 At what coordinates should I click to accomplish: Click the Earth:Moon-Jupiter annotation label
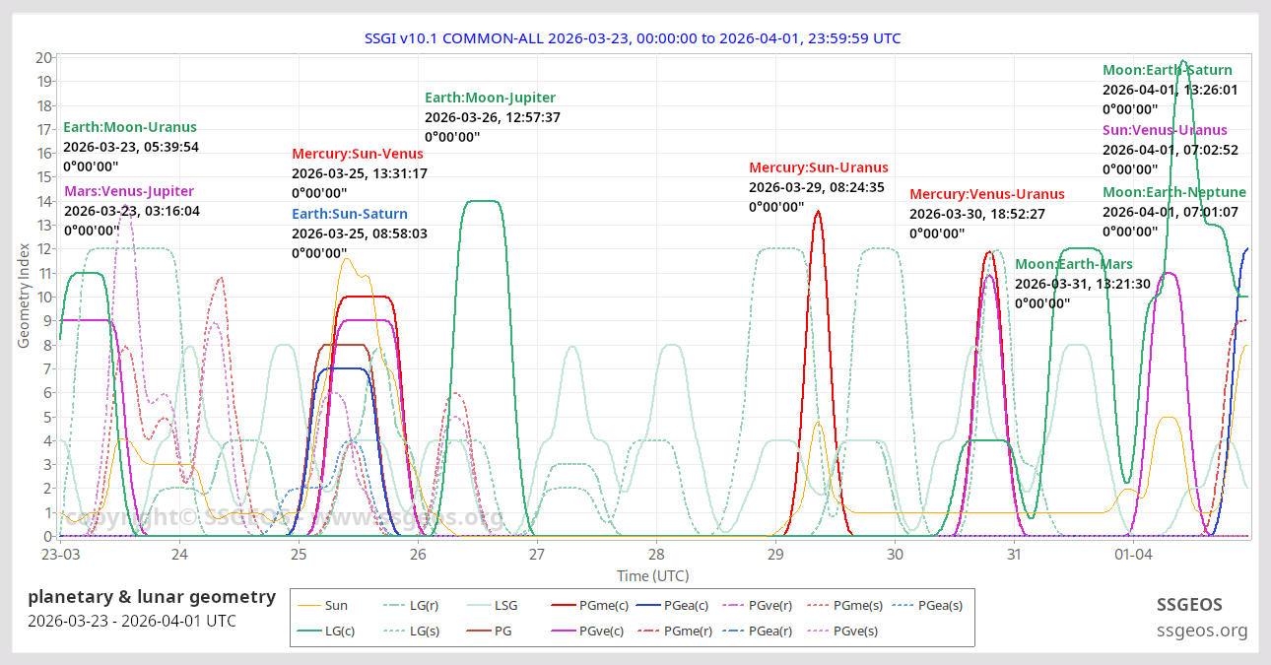pos(490,98)
